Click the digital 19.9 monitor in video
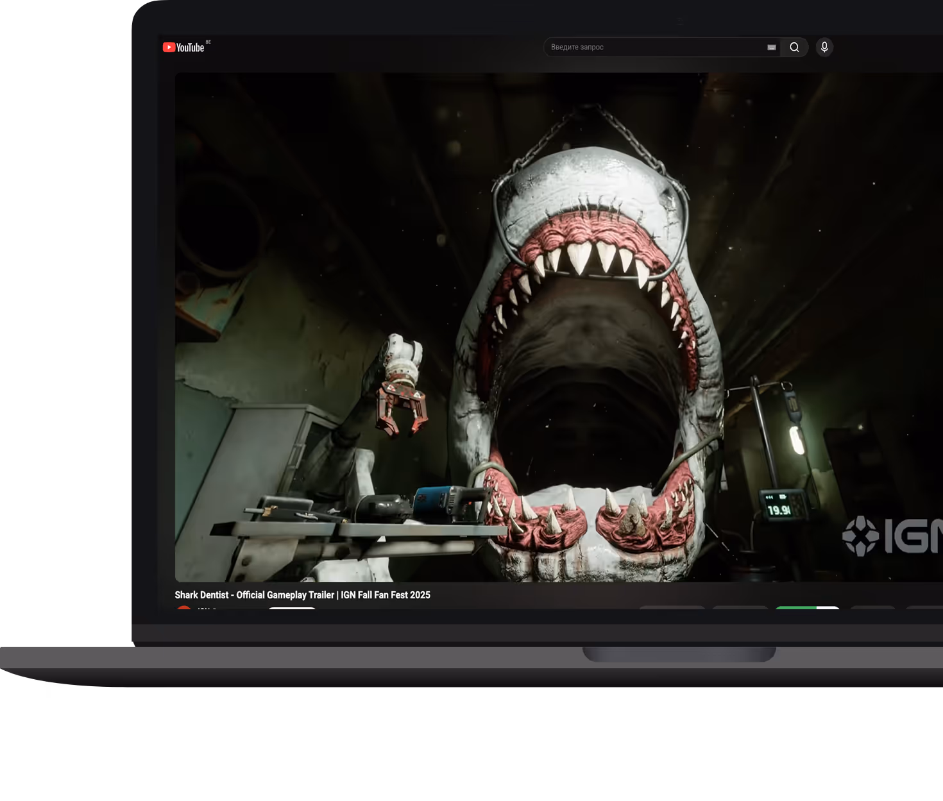The image size is (943, 801). tap(780, 509)
